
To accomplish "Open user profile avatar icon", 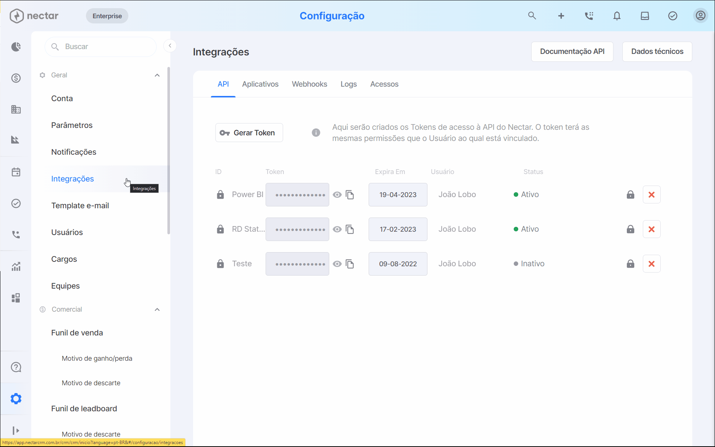I will [700, 16].
